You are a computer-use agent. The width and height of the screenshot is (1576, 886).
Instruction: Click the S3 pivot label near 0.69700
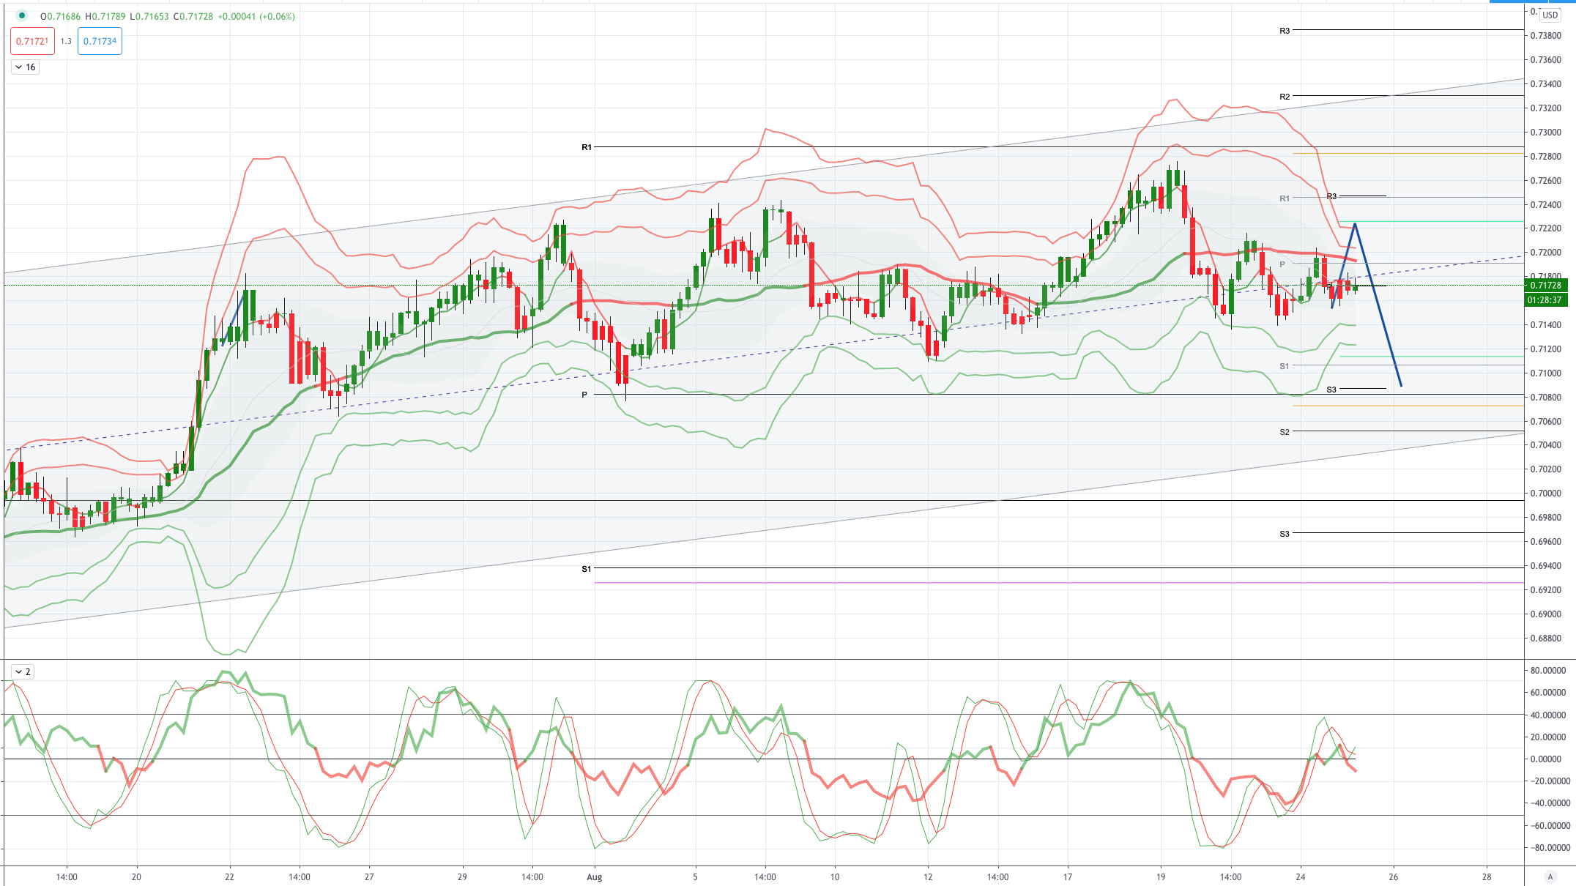coord(1285,534)
